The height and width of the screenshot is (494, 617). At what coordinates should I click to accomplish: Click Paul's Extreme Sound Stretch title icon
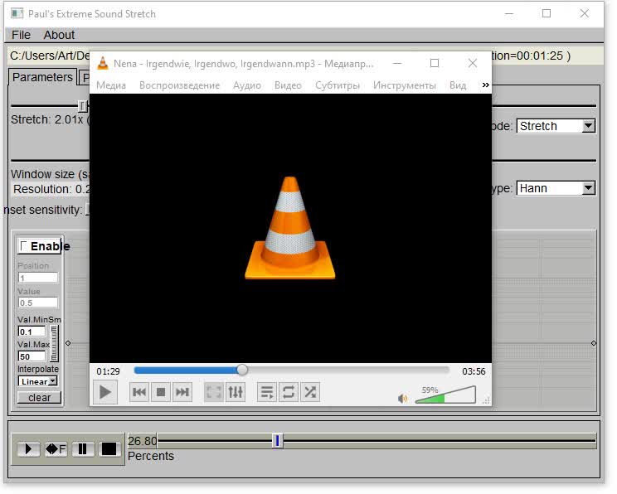[x=17, y=13]
